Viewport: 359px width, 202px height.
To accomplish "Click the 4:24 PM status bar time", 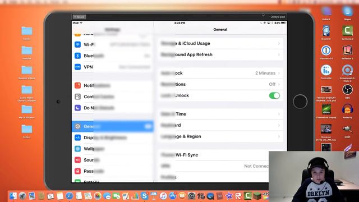I will coord(179,23).
